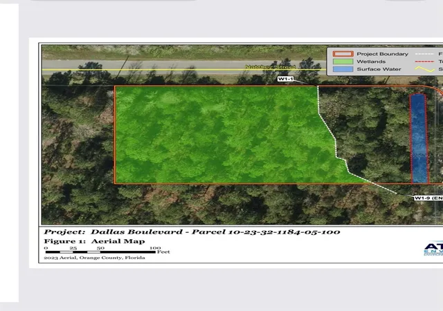This screenshot has width=443, height=311.
Task: Click the W1-9 map point label
Action: tap(428, 198)
